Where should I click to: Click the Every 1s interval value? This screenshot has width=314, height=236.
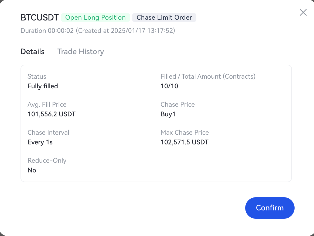pyautogui.click(x=40, y=142)
